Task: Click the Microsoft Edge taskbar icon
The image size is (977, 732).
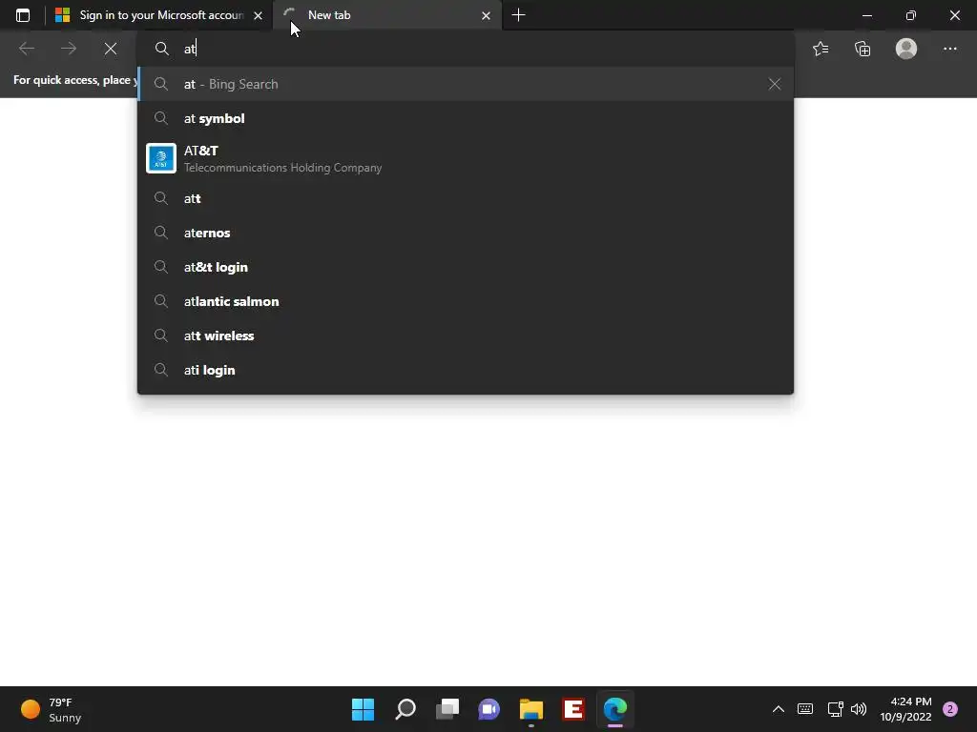Action: click(615, 709)
